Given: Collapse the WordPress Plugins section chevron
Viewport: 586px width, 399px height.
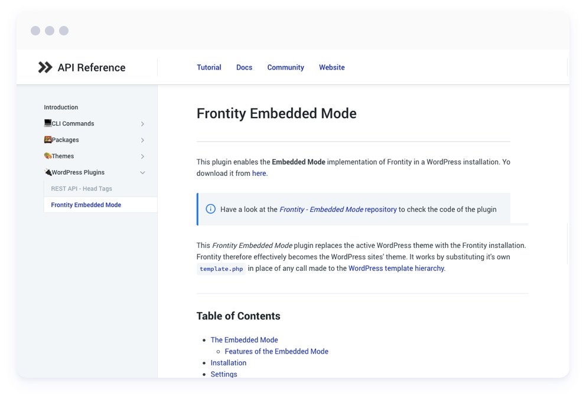Looking at the screenshot, I should coord(142,172).
